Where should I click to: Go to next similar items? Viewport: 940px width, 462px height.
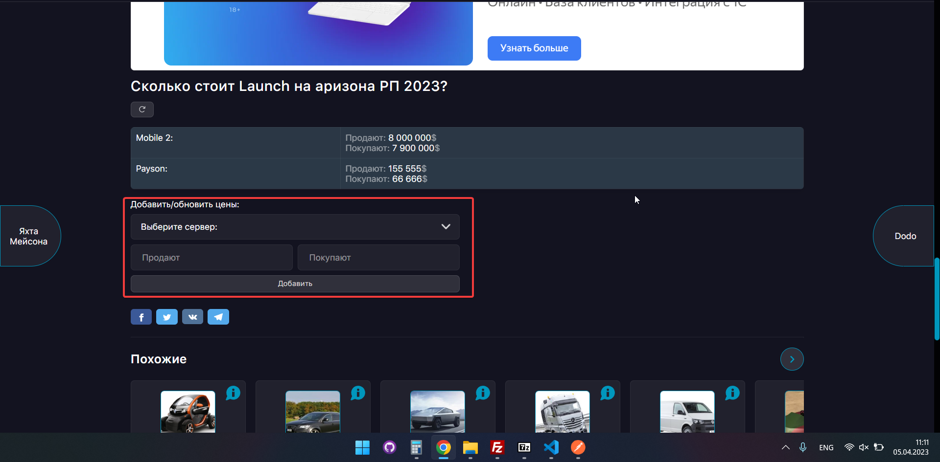tap(792, 359)
